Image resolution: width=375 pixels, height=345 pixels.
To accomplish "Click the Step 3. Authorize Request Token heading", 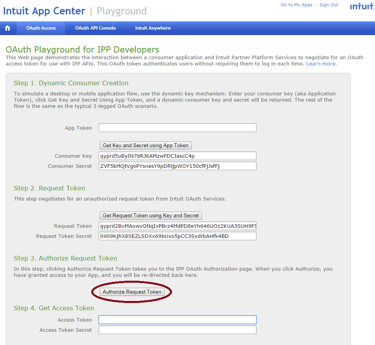I will (65, 258).
